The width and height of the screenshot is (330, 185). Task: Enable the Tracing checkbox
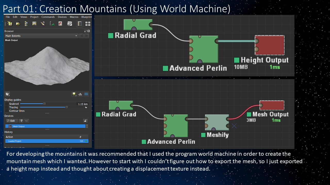tap(7, 107)
